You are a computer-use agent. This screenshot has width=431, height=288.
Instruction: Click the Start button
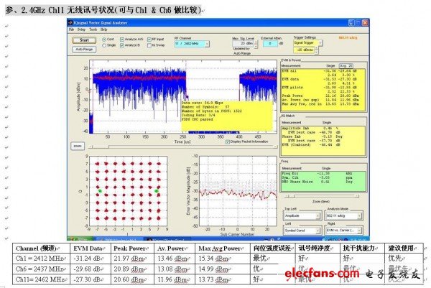84,41
